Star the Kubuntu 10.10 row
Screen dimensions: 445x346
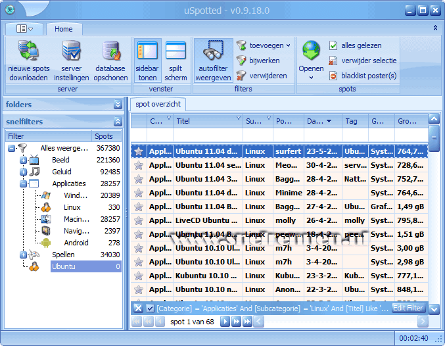pyautogui.click(x=139, y=276)
